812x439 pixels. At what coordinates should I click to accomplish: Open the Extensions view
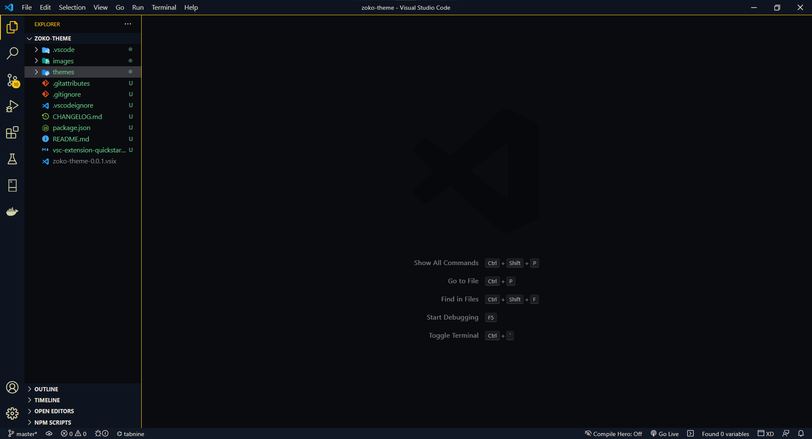pos(12,133)
